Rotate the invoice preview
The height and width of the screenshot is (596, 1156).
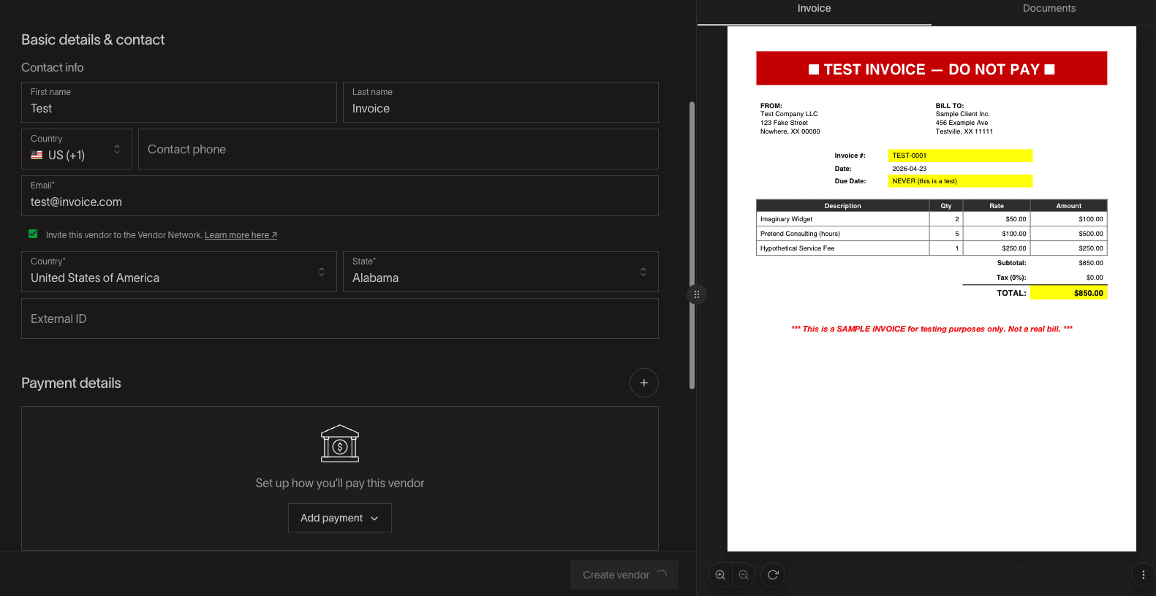pos(773,575)
